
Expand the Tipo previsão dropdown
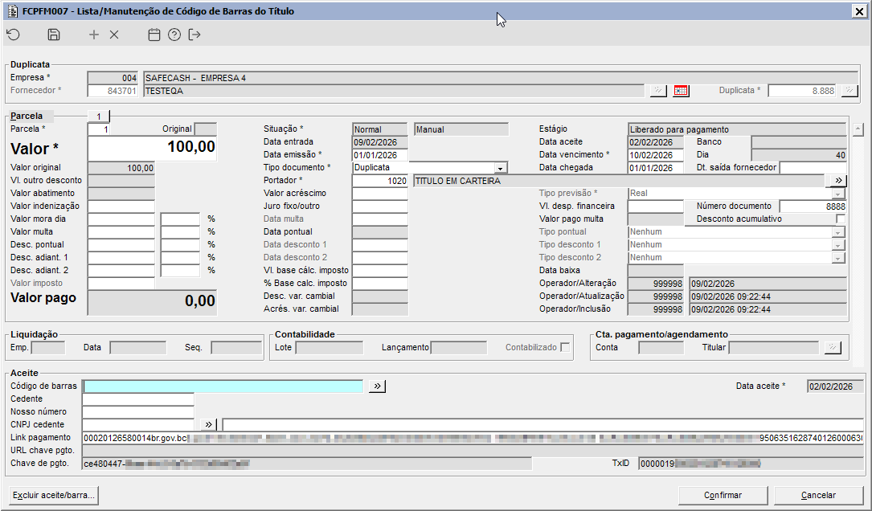[839, 194]
